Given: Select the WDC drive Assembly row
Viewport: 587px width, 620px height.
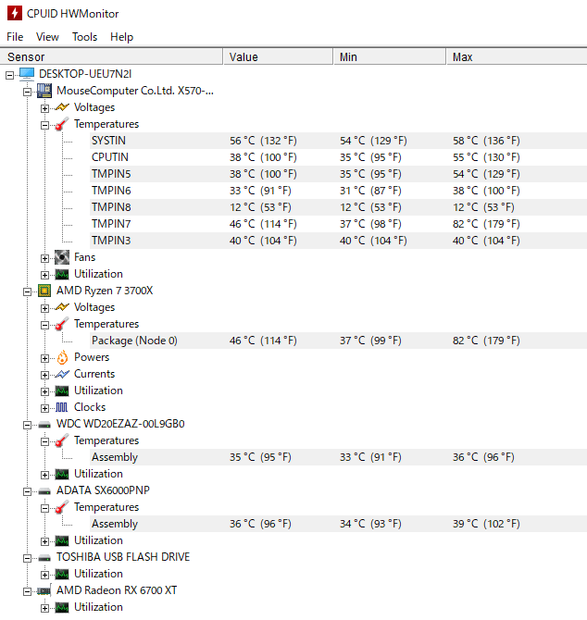Looking at the screenshot, I should click(338, 457).
